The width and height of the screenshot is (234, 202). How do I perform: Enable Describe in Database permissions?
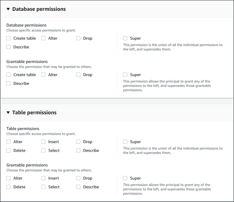(x=8, y=47)
